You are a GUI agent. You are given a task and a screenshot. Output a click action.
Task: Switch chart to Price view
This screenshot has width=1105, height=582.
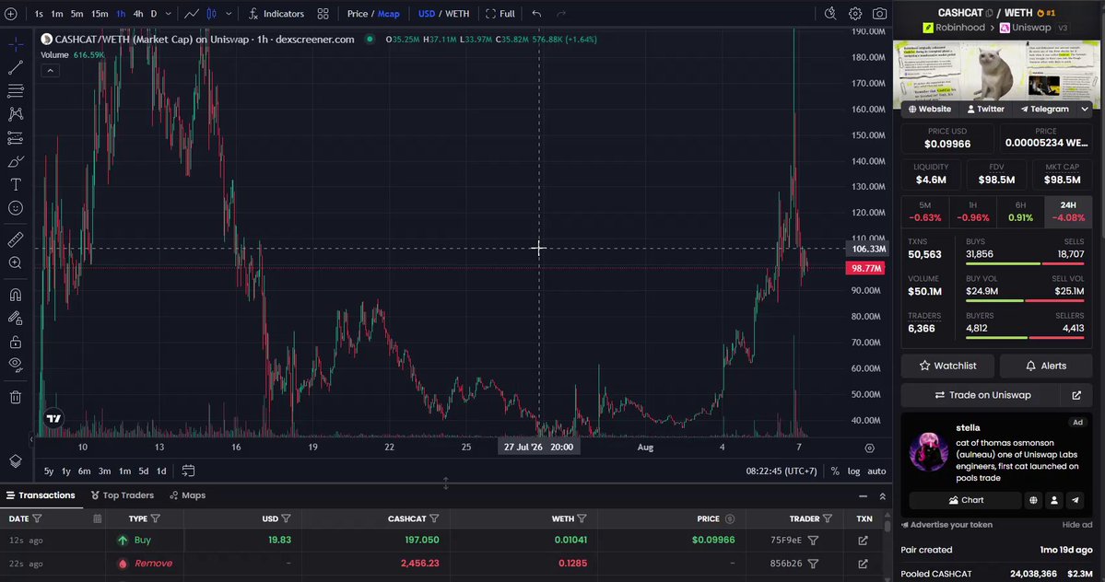click(x=358, y=14)
